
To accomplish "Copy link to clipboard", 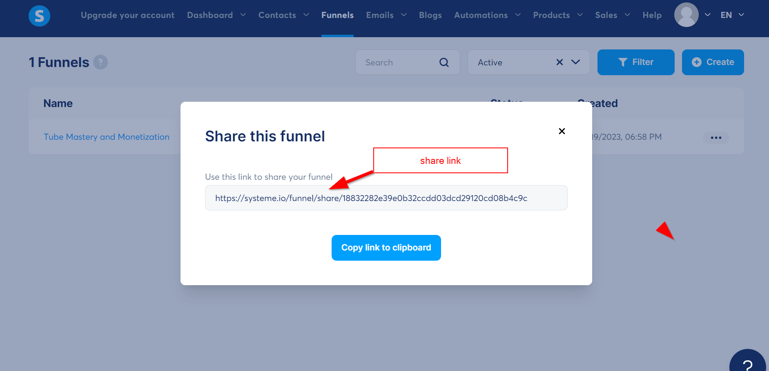I will click(x=386, y=248).
